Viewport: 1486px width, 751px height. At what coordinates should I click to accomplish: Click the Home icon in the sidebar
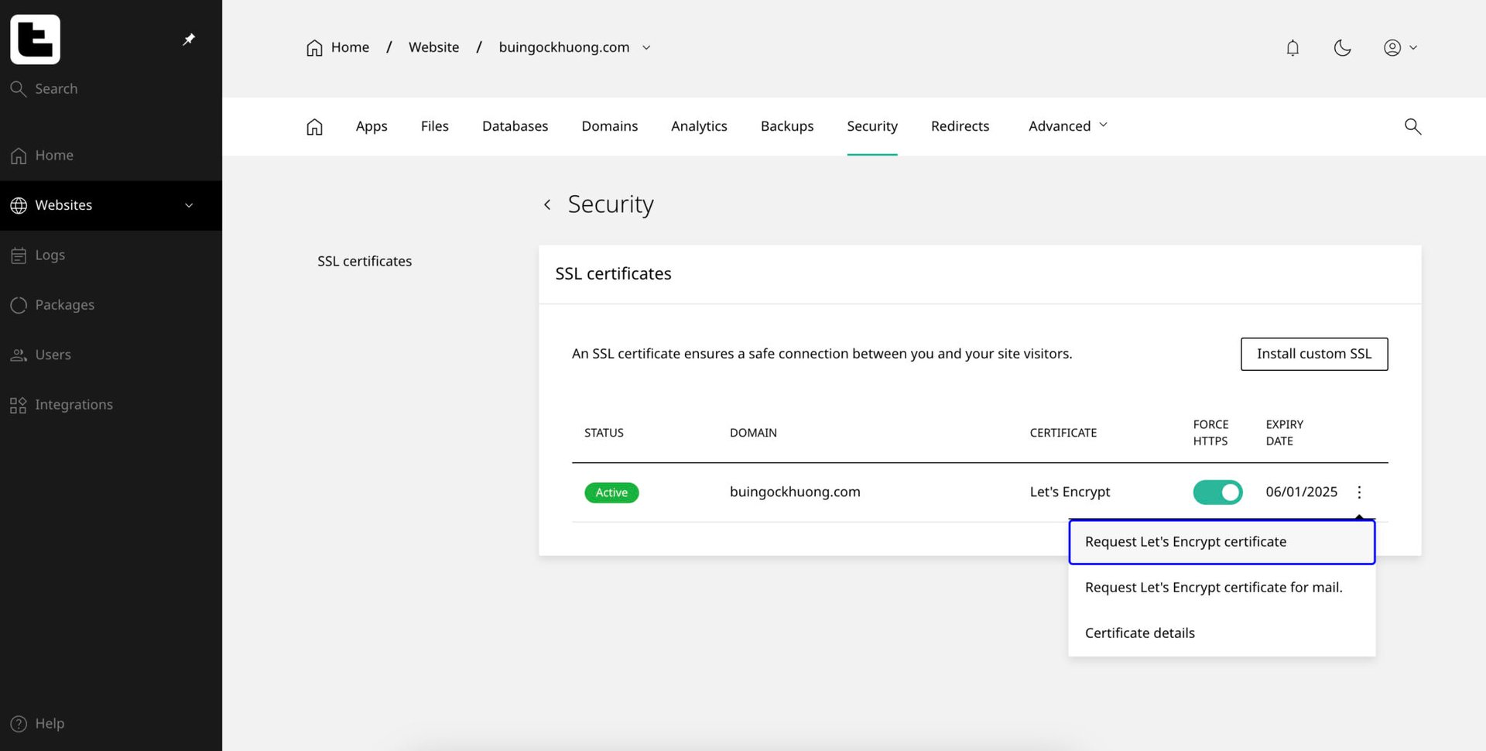[54, 155]
